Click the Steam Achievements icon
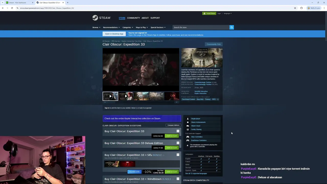327x184 pixels. click(x=188, y=122)
